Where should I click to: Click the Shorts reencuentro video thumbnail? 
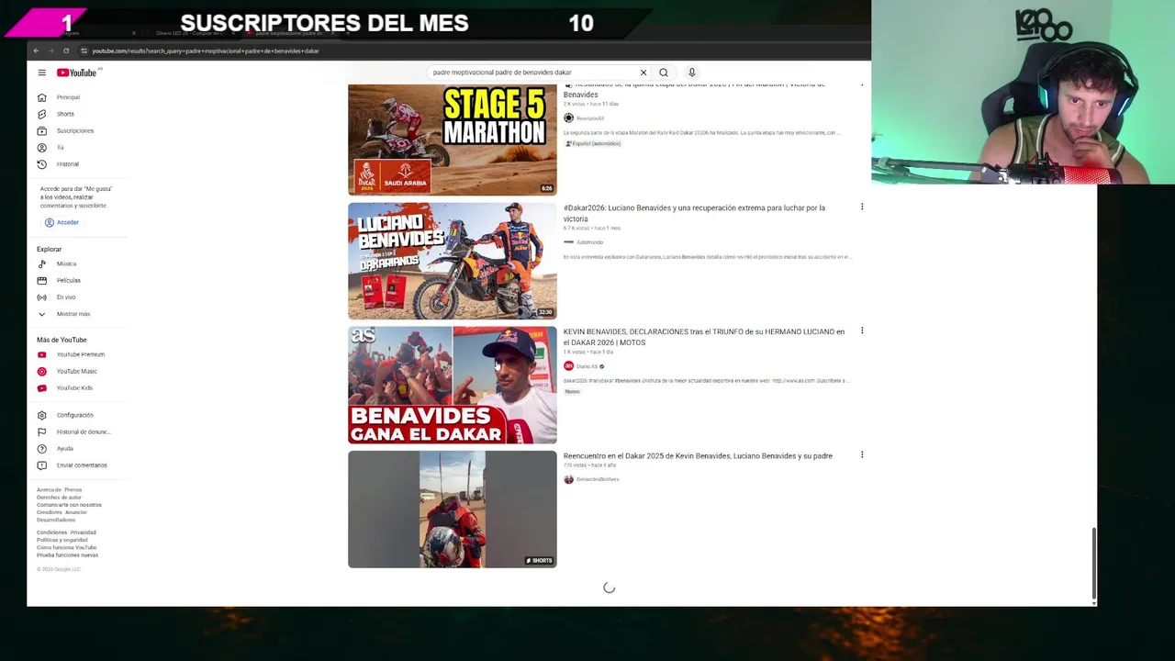tap(453, 509)
